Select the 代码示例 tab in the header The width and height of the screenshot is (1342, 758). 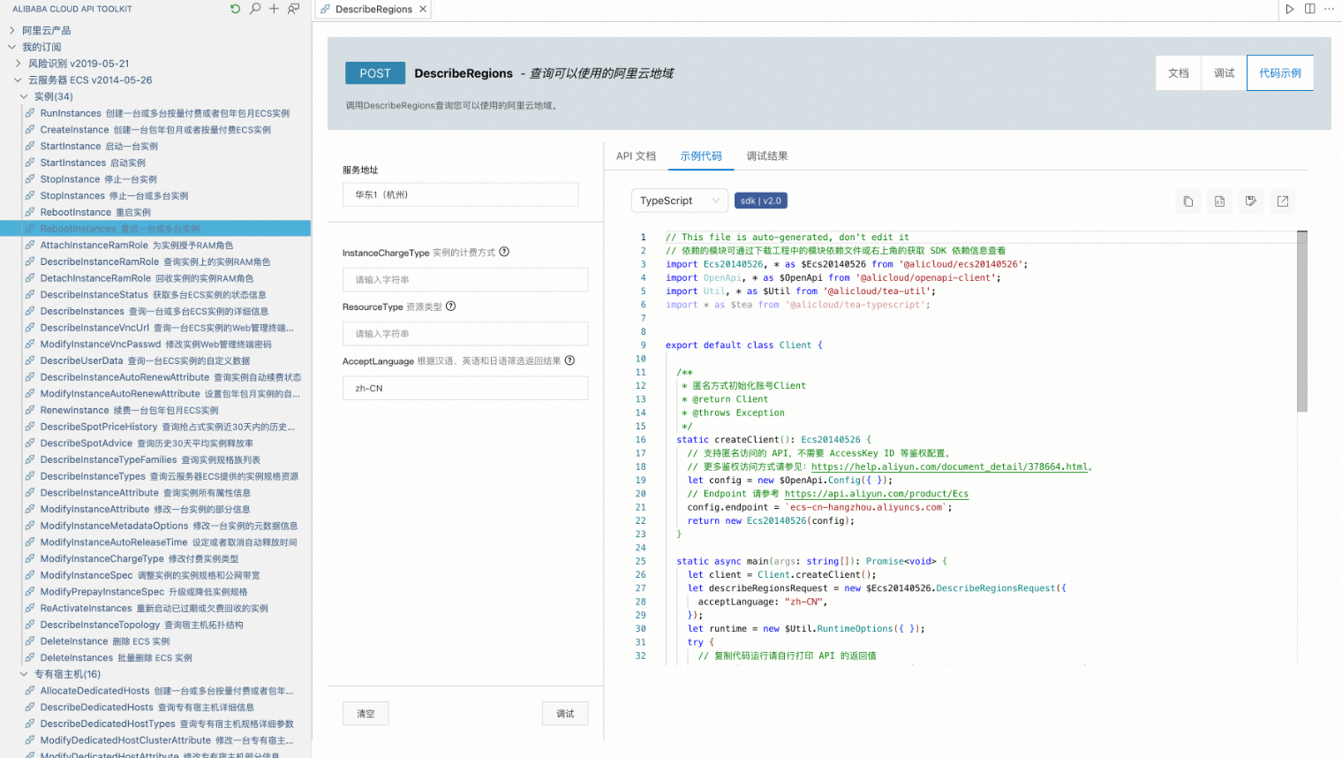point(1280,73)
